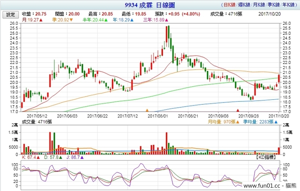Click the 最高 20.85 high value
This screenshot has width=300, height=191.
101,14
